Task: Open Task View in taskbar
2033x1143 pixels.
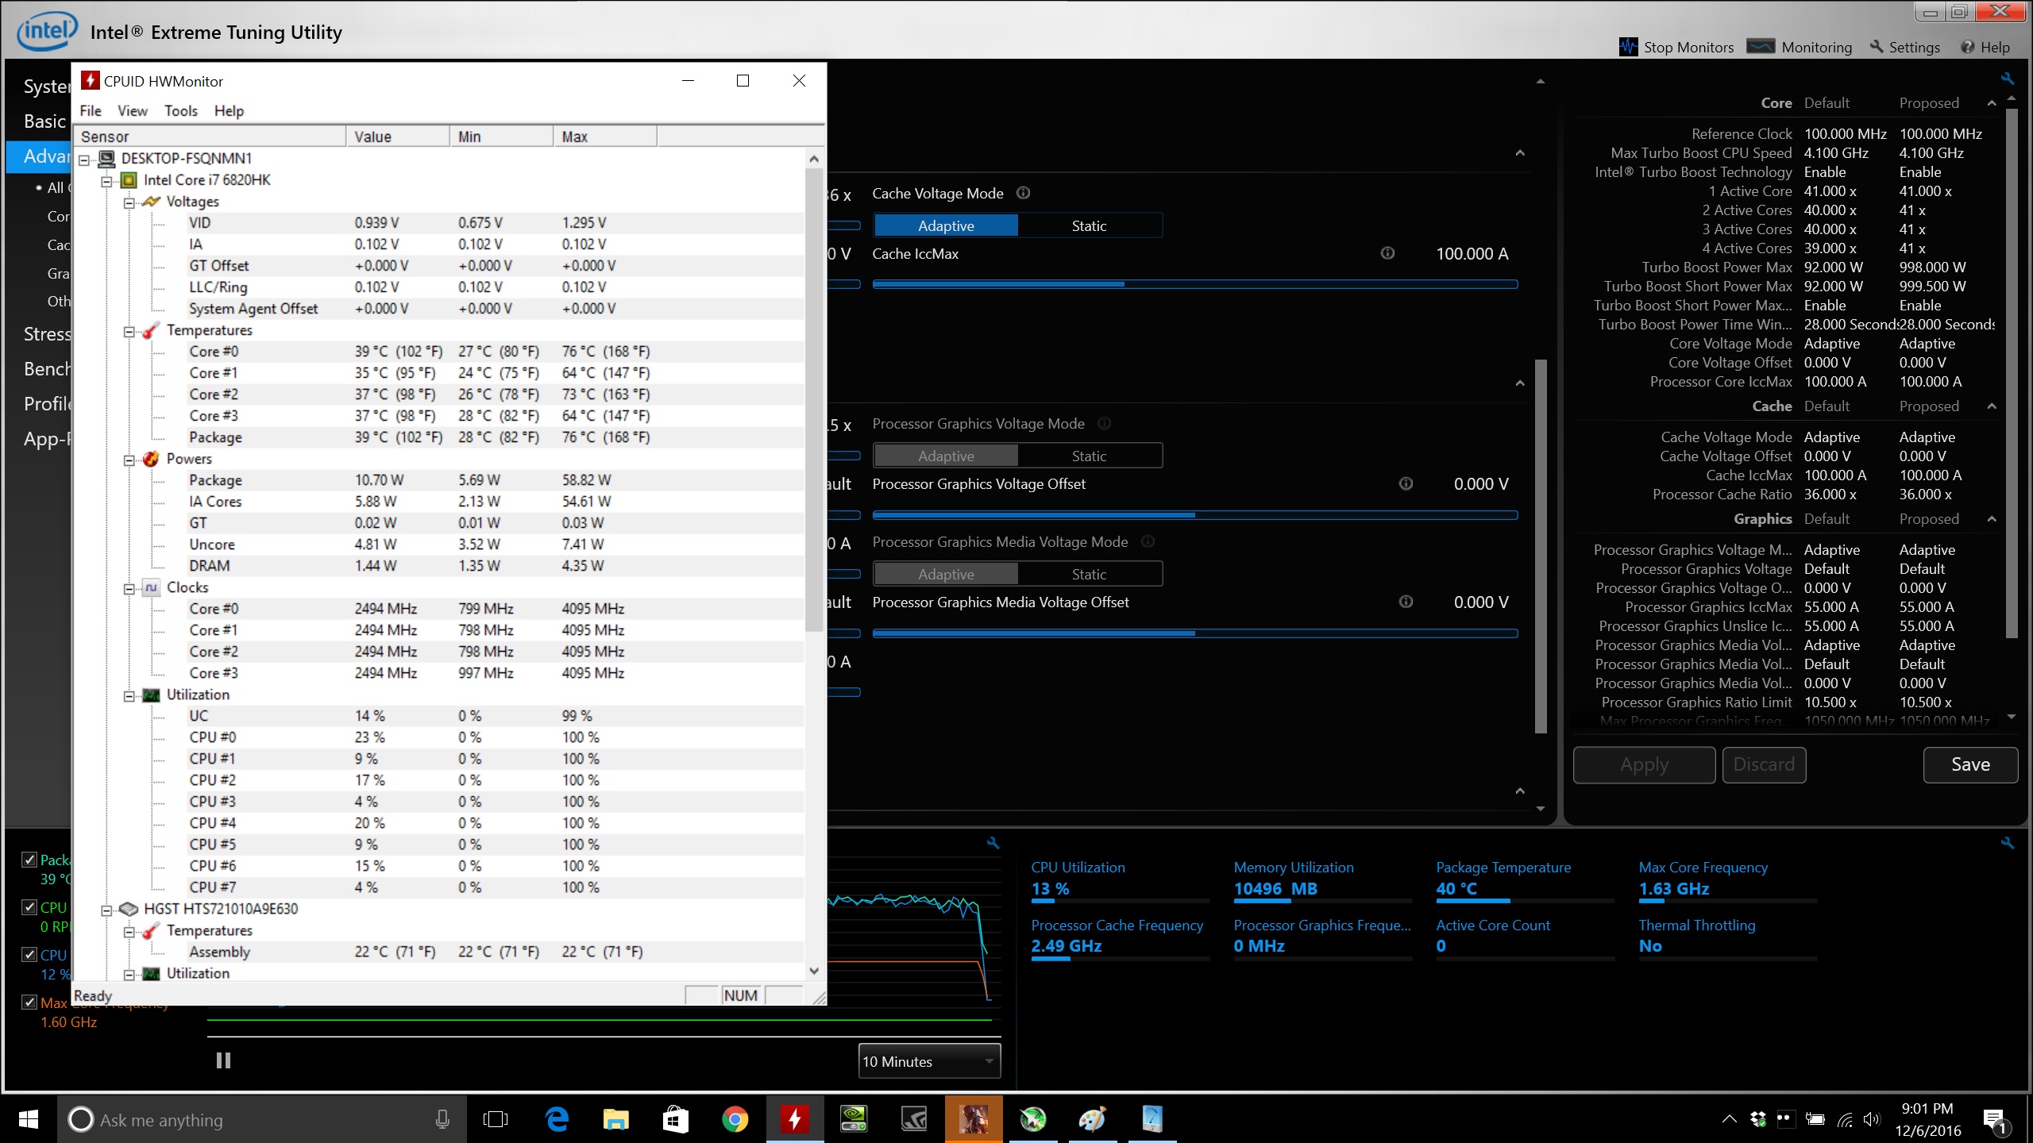Action: point(496,1119)
